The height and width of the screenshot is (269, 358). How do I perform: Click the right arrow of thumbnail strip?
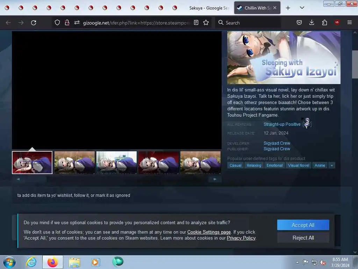(x=215, y=179)
